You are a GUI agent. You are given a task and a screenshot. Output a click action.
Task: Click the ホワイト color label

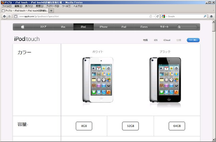click(98, 52)
